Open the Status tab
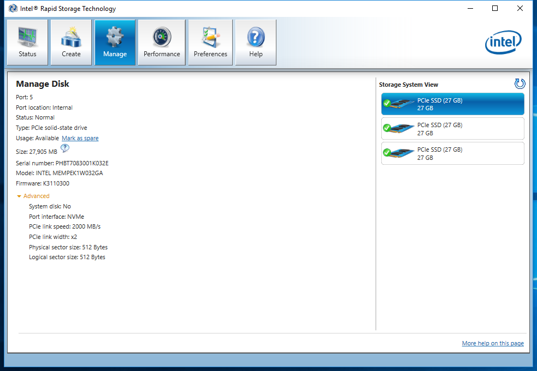The height and width of the screenshot is (371, 537). click(x=27, y=42)
